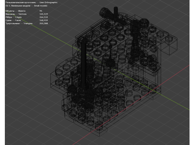The width and height of the screenshot is (194, 145).
Task: Click the objects count value 95
Action: click(41, 11)
